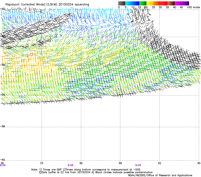Click the '36' longitude axis label
The width and height of the screenshot is (201, 177).
(81, 163)
